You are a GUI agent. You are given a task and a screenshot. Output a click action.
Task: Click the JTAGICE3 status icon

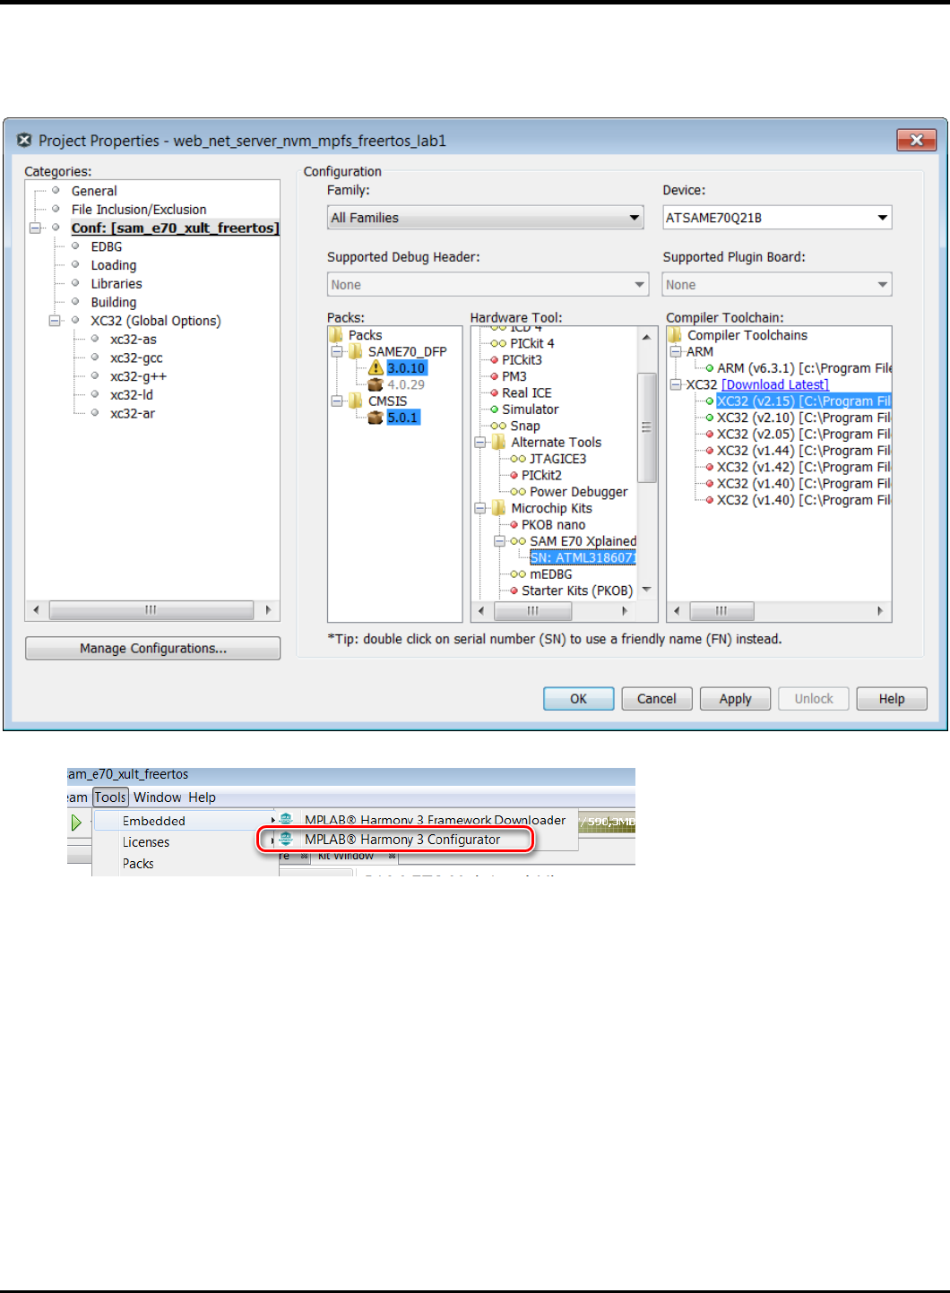518,459
